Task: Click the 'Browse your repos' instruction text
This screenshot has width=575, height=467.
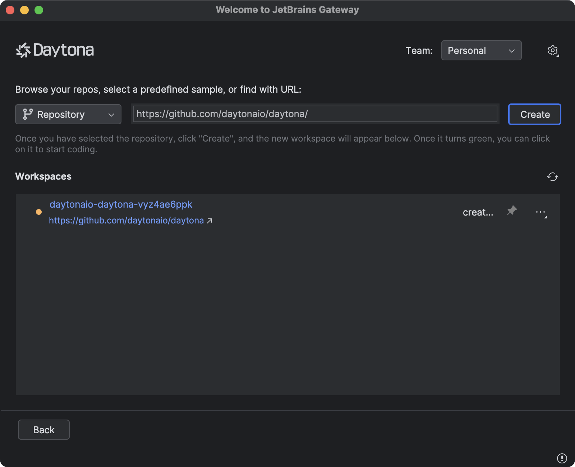Action: pyautogui.click(x=158, y=89)
